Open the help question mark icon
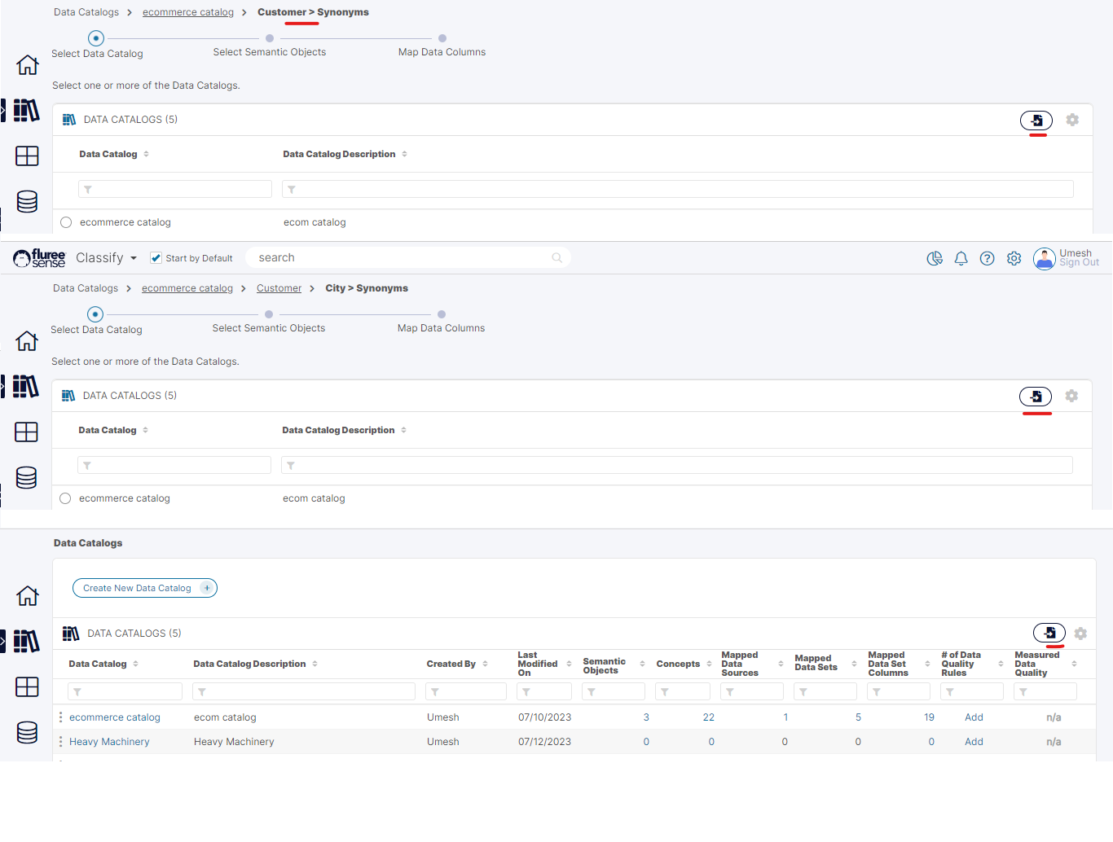Image resolution: width=1113 pixels, height=842 pixels. [x=987, y=258]
